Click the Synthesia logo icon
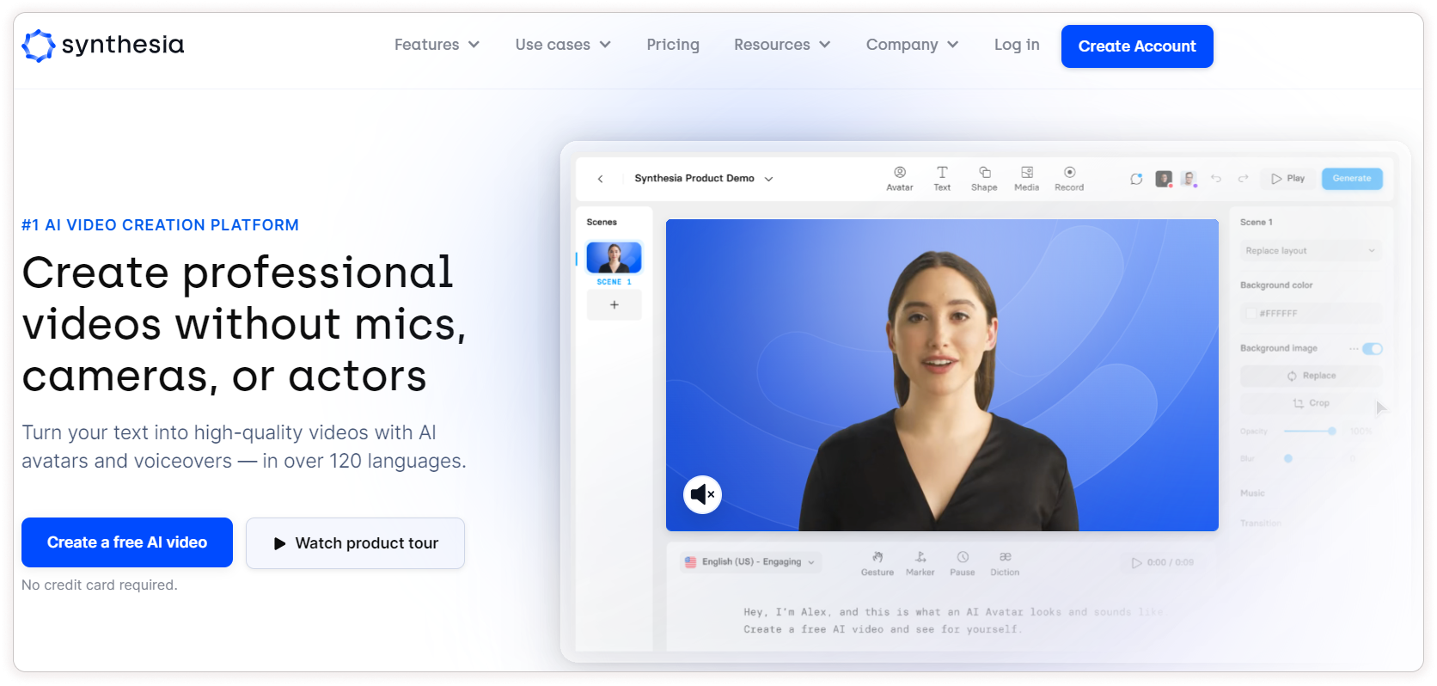Screen dimensions: 1437x686 [x=39, y=46]
